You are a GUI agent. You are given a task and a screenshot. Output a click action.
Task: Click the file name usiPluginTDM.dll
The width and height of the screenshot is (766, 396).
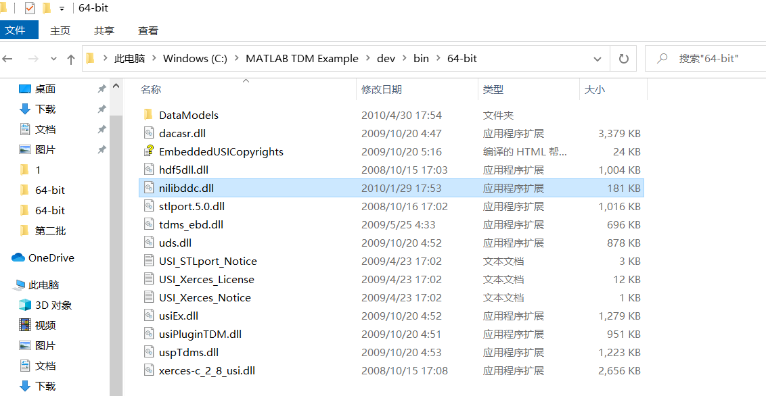pyautogui.click(x=200, y=335)
